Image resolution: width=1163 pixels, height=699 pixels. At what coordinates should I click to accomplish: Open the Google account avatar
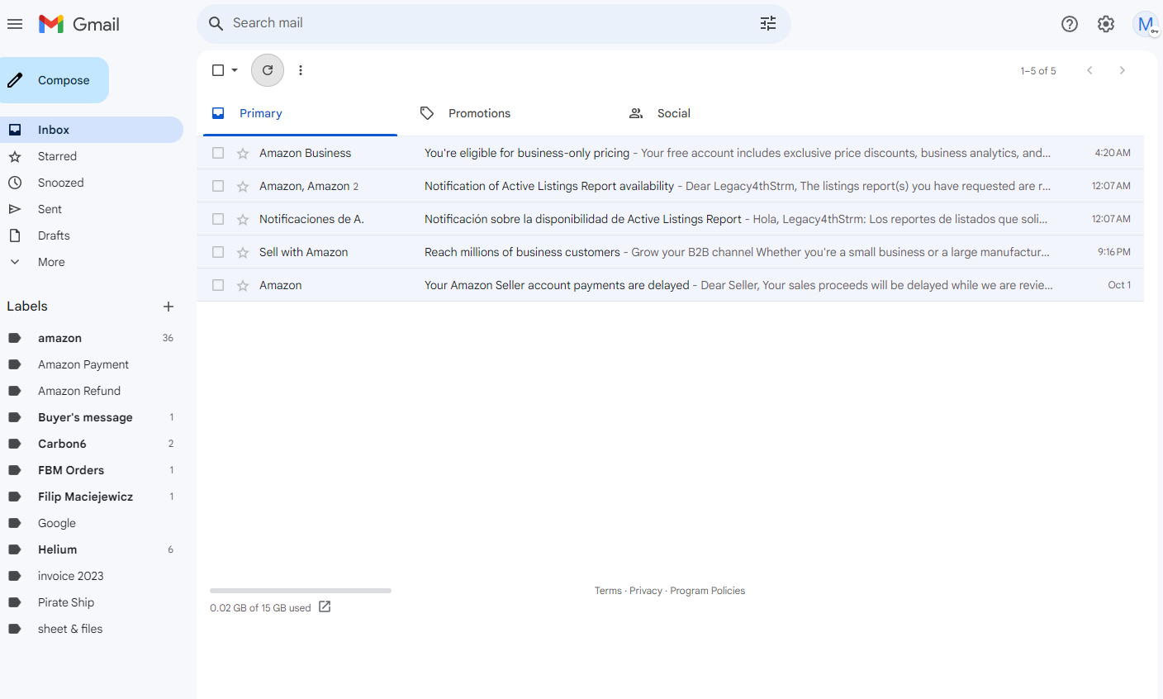pyautogui.click(x=1146, y=24)
